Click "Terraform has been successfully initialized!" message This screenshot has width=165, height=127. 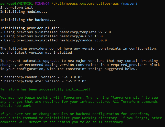click(45, 89)
